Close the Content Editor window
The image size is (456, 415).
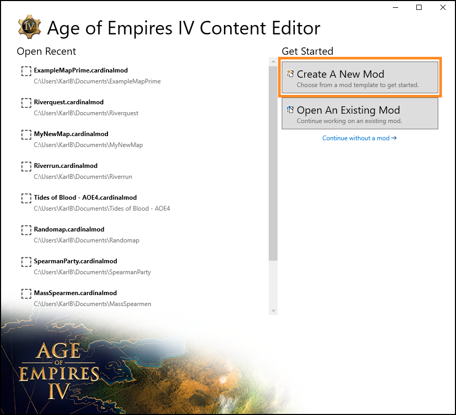(x=442, y=7)
